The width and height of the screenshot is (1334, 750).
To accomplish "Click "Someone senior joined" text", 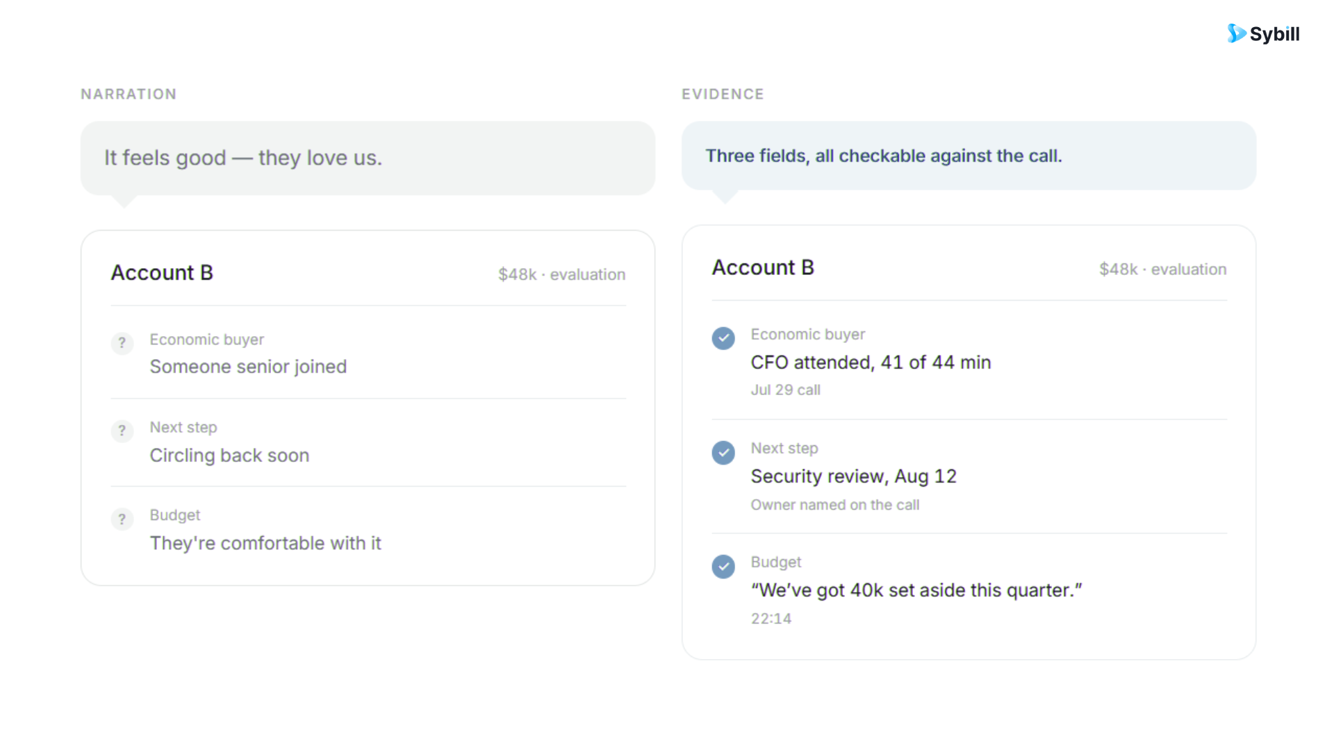I will tap(248, 367).
